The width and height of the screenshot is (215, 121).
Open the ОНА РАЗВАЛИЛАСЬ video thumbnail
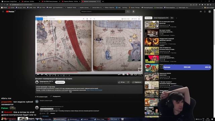[x=152, y=59]
